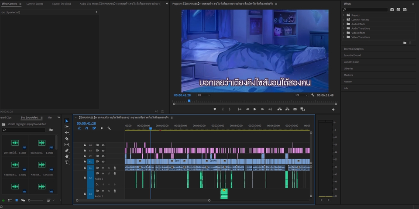
Task: Expand the Video Effects folder
Action: [x=343, y=33]
